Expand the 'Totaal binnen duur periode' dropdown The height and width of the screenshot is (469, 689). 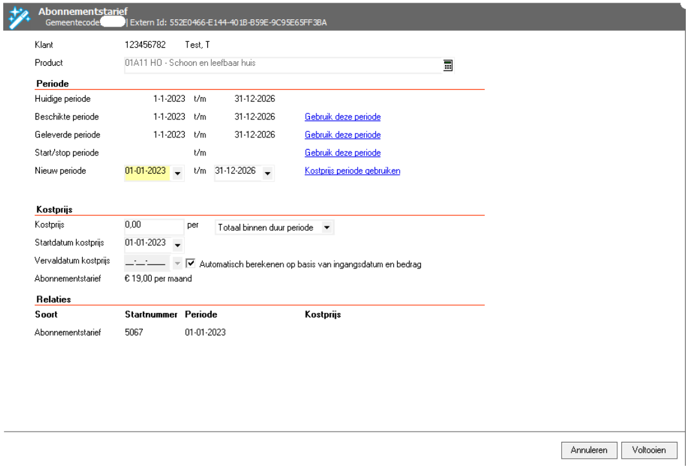[327, 227]
